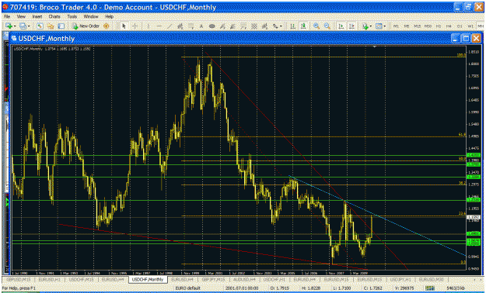Open the Arrows objects toolbar icon
Screen dimensions: 486x293
[275, 26]
